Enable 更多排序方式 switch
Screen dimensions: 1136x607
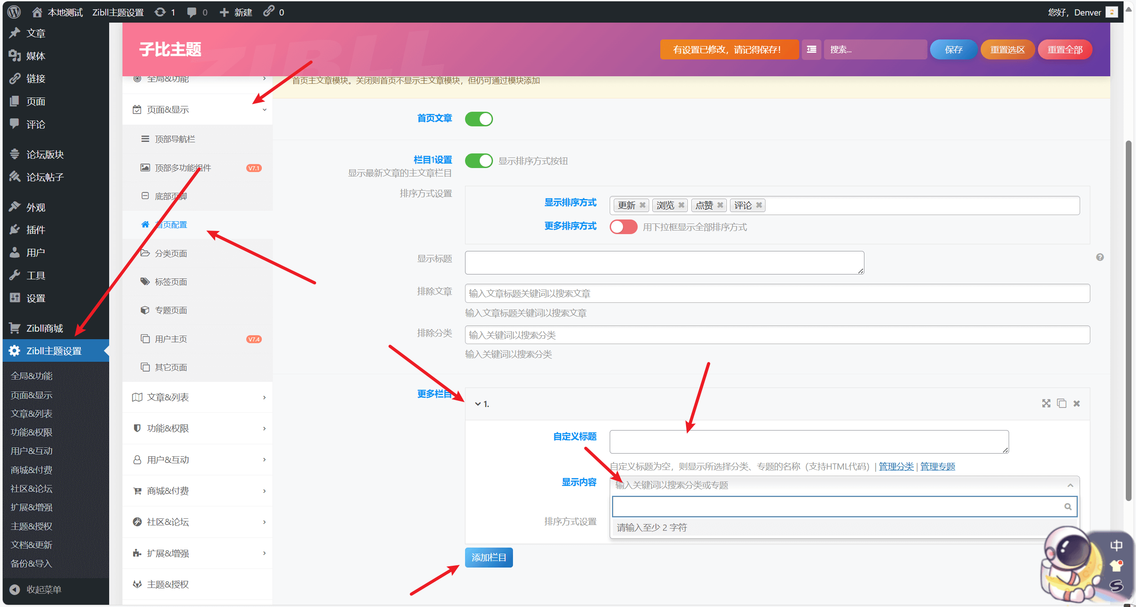point(623,227)
